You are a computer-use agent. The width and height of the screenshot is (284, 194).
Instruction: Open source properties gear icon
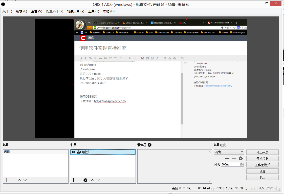point(85,180)
